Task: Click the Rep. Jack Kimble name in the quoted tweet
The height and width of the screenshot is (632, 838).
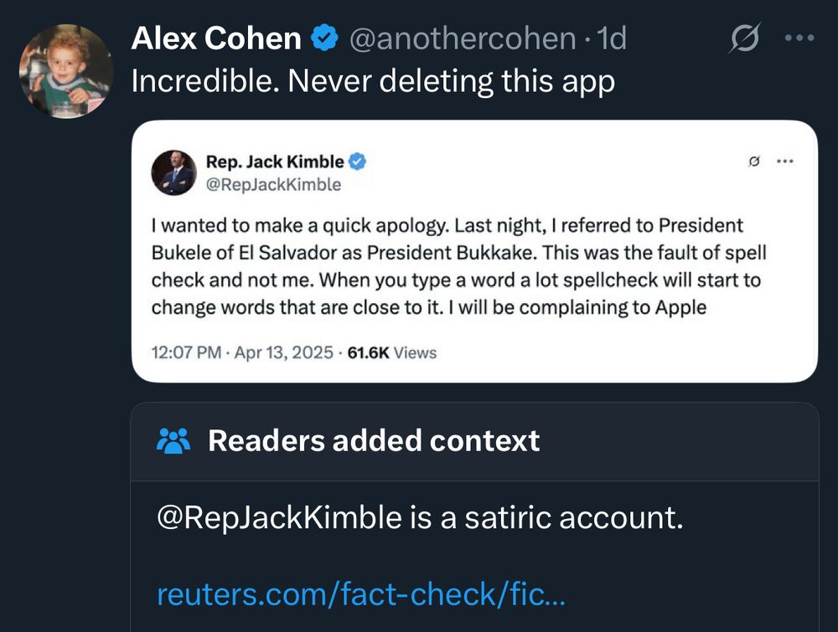Action: coord(274,162)
